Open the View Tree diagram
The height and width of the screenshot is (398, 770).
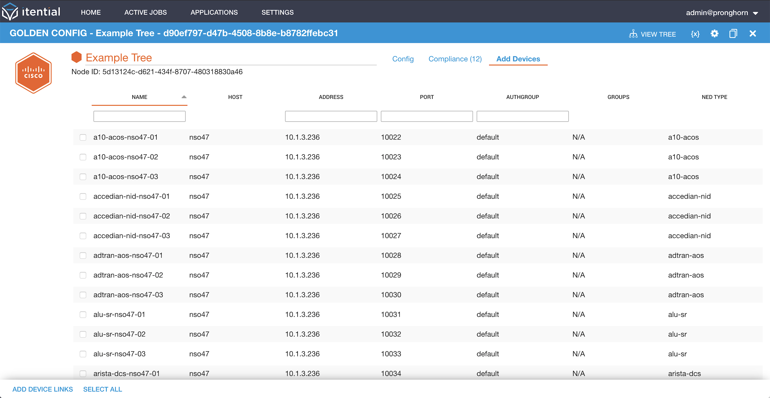(x=652, y=34)
